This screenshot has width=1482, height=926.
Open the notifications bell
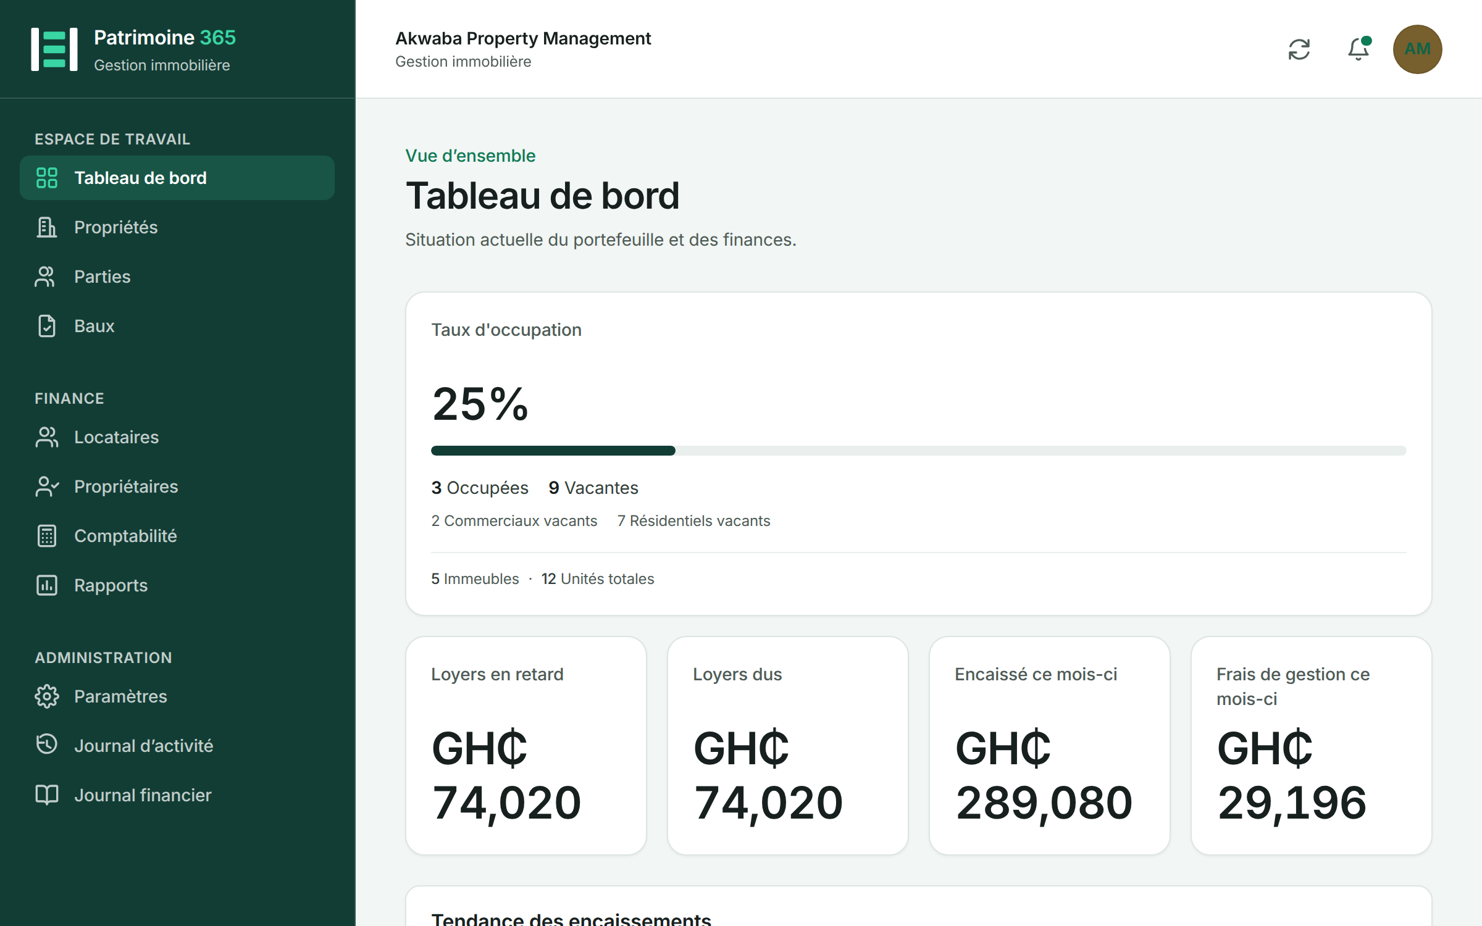1358,49
